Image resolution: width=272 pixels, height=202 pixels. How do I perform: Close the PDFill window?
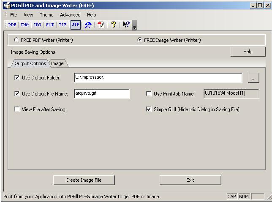point(268,5)
